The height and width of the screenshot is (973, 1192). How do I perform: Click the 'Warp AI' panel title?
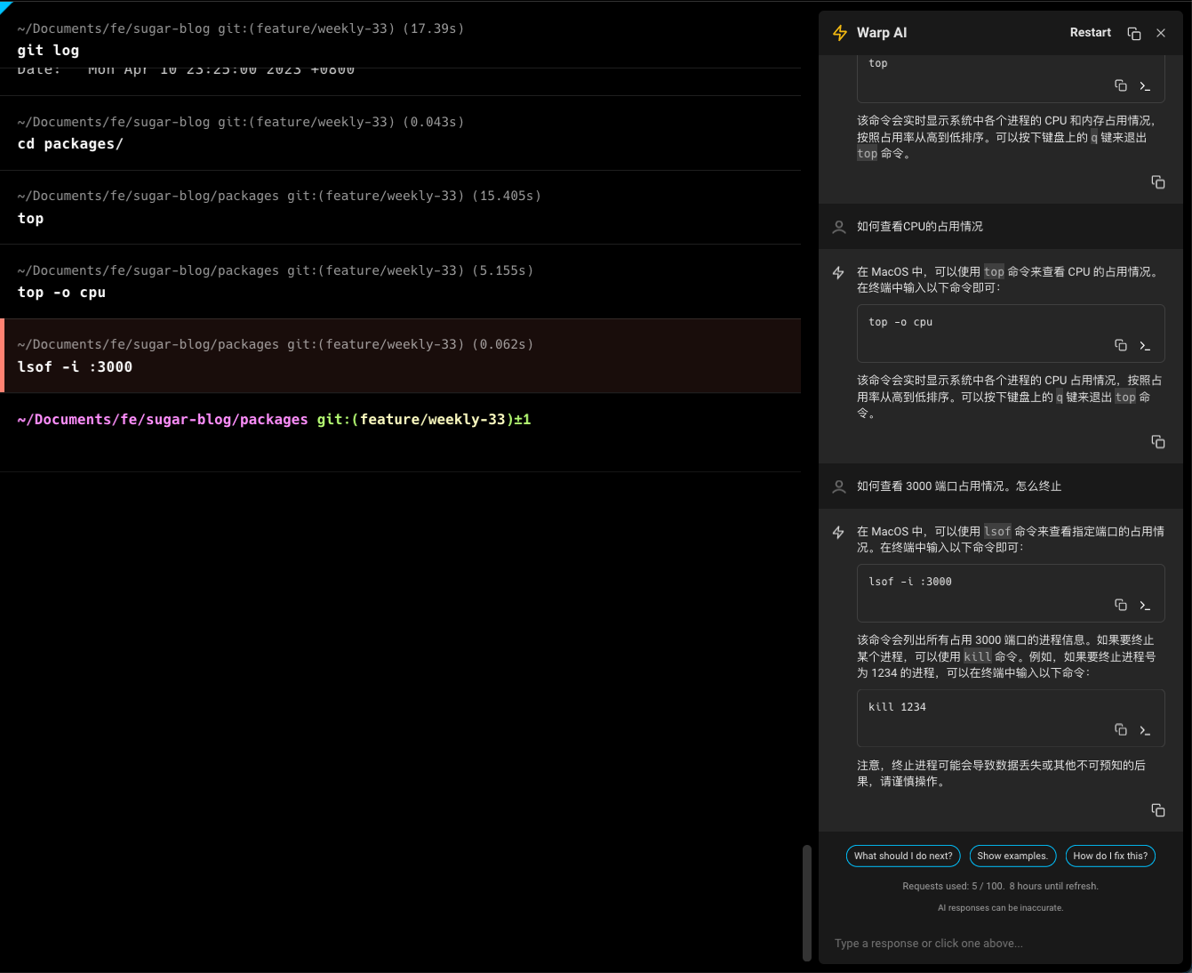(x=882, y=33)
